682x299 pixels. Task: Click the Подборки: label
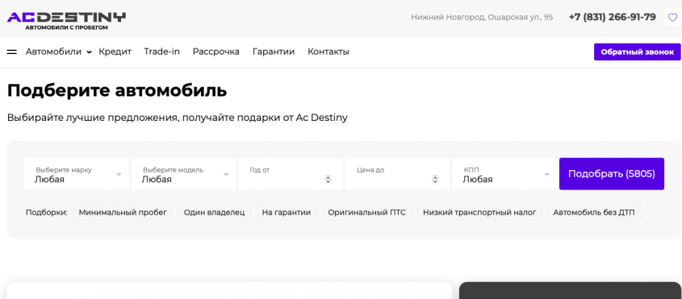tap(47, 213)
